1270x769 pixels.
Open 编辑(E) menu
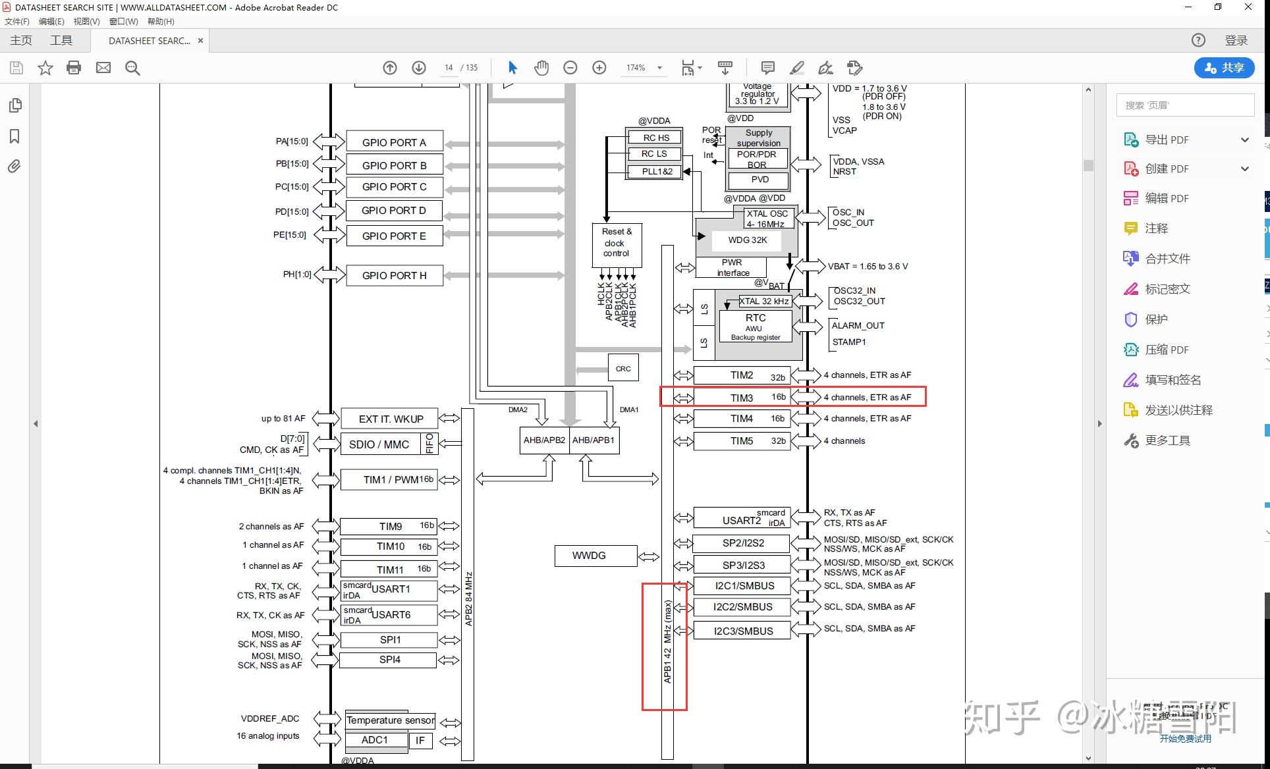coord(51,22)
